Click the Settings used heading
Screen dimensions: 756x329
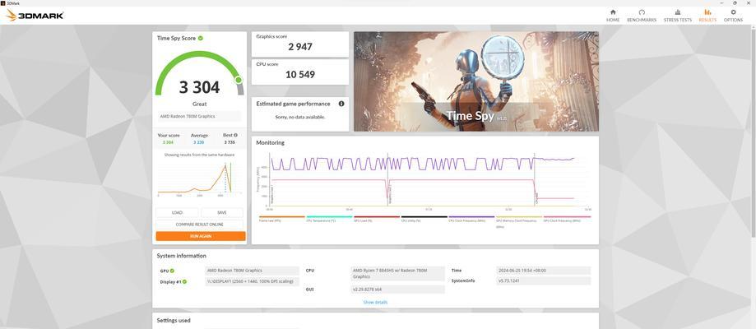pos(174,320)
